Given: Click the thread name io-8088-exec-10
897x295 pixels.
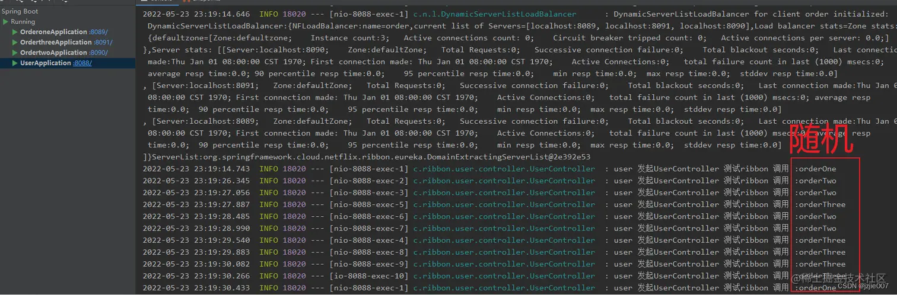Looking at the screenshot, I should (x=369, y=276).
